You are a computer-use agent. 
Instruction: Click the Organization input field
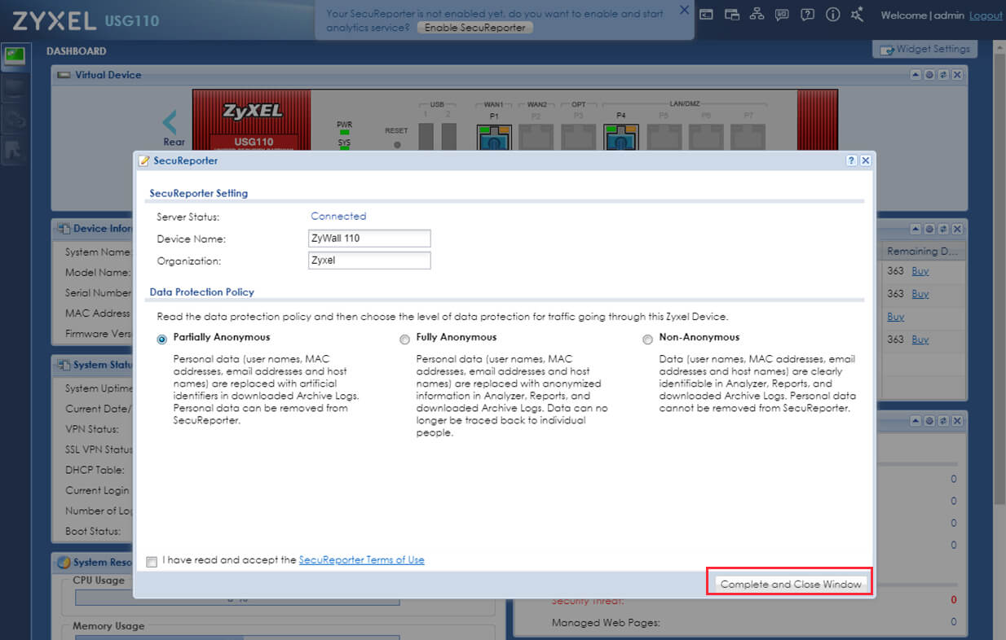click(369, 261)
